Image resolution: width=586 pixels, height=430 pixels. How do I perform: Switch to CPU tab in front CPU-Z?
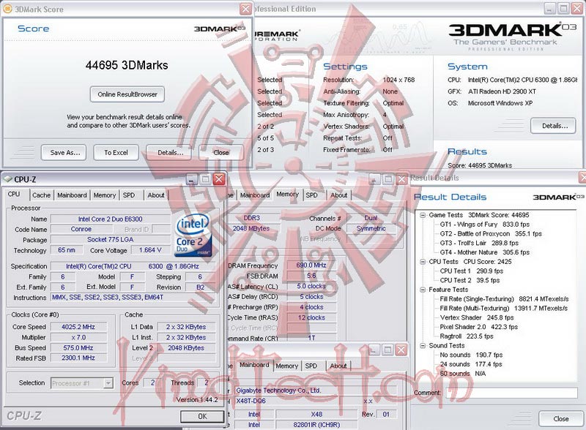(x=14, y=195)
